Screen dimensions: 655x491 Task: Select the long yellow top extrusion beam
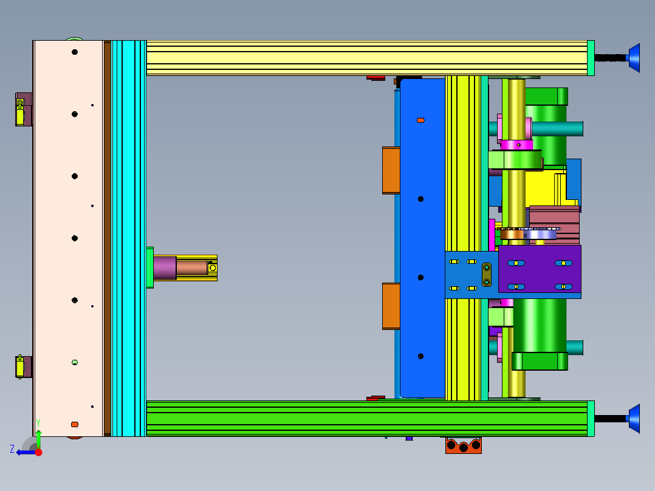pos(367,58)
